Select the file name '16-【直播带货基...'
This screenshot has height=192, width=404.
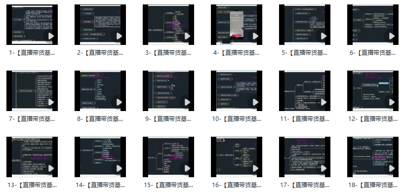[x=237, y=185]
